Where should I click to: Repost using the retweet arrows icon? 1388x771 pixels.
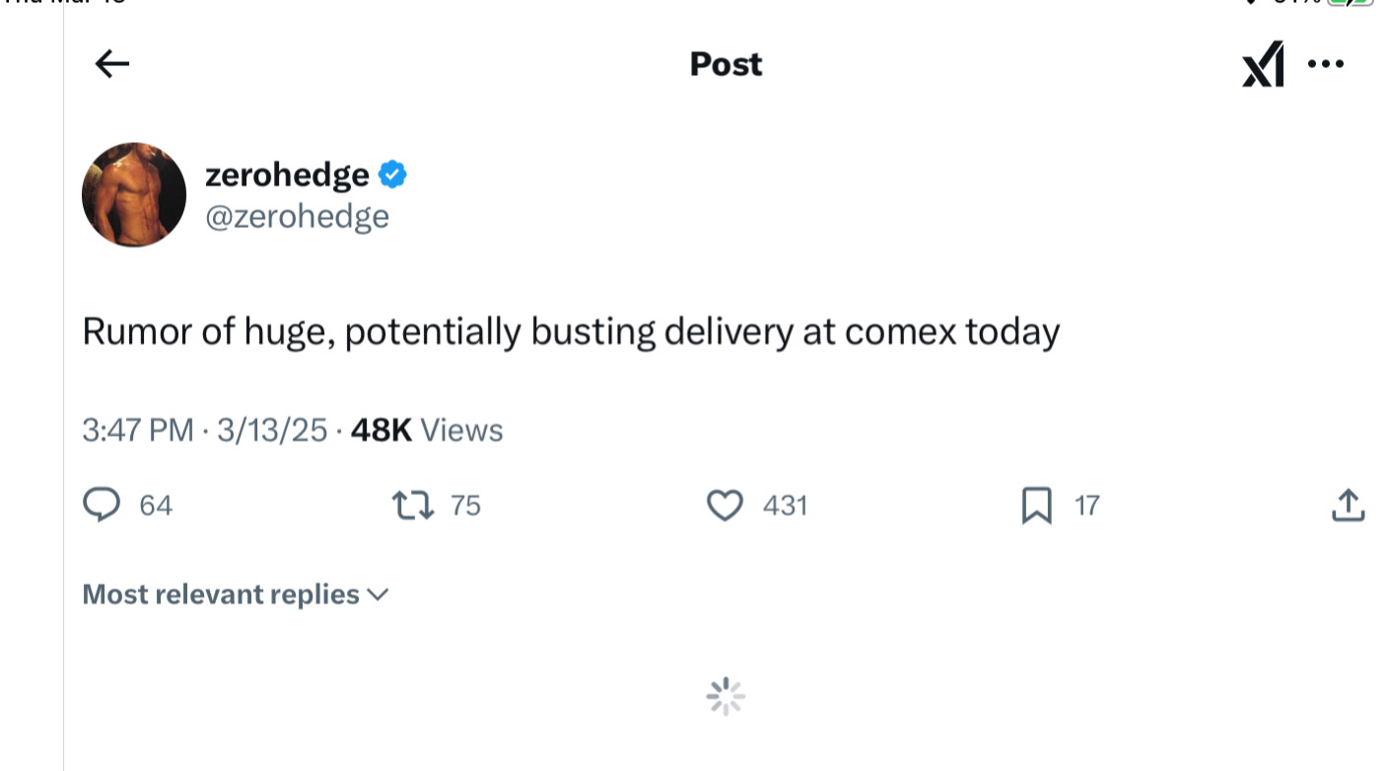coord(413,506)
